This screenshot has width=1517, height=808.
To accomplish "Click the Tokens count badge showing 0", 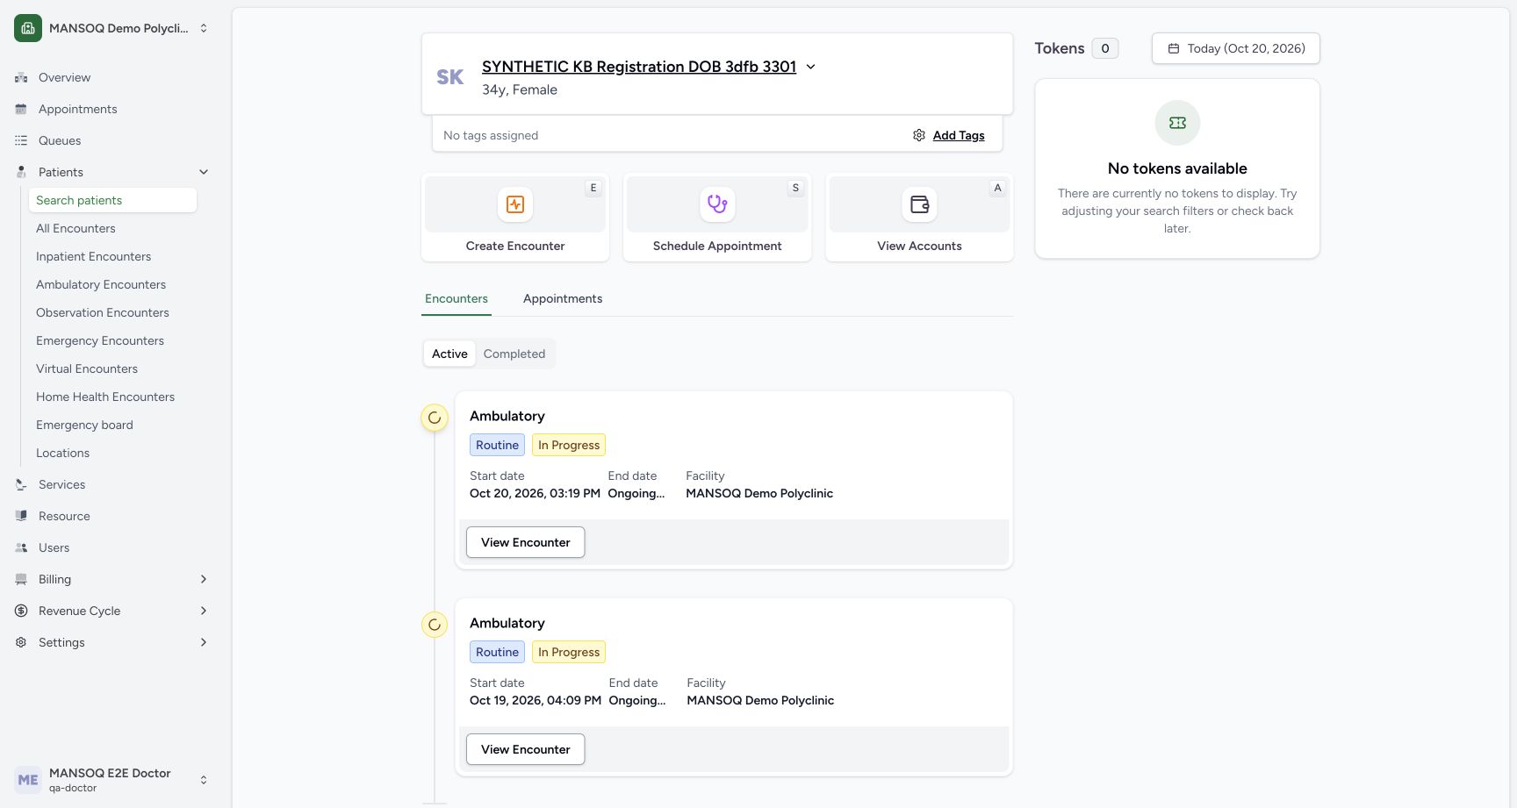I will click(x=1105, y=48).
